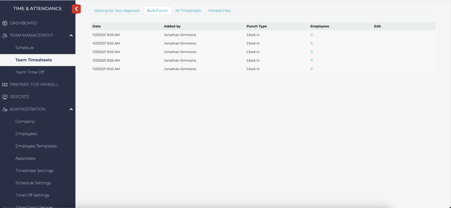The width and height of the screenshot is (451, 208).
Task: Switch to the All Timesheets tab
Action: (x=188, y=10)
